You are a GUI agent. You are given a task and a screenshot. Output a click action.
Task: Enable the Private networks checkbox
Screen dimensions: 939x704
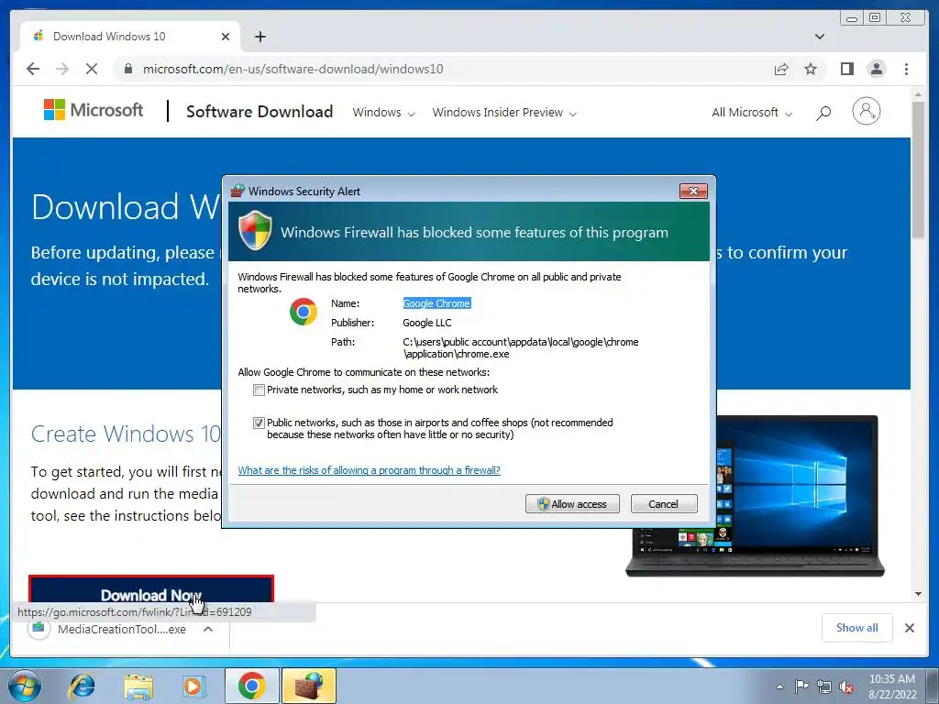point(259,390)
